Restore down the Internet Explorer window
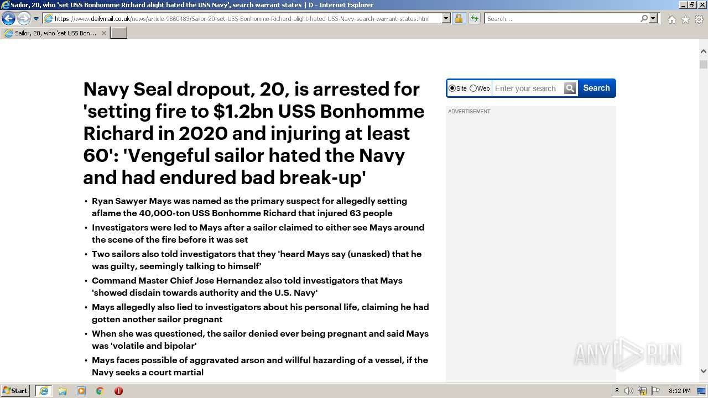 point(692,5)
